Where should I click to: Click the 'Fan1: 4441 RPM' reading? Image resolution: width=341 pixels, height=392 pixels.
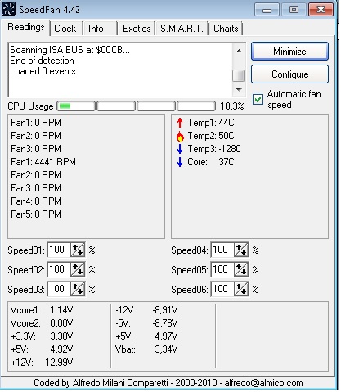click(43, 162)
